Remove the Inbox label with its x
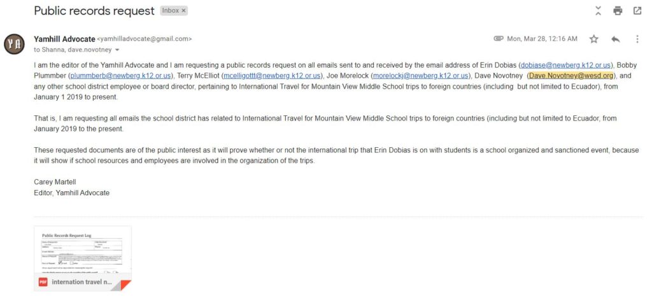652x299 pixels. 184,11
